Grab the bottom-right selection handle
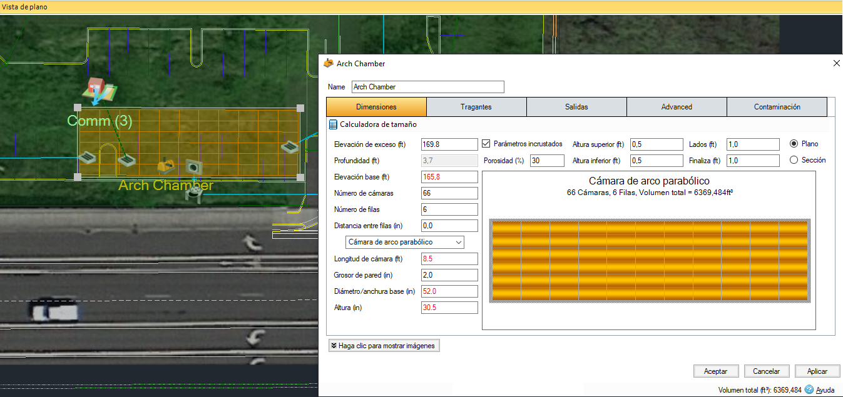 (x=300, y=178)
